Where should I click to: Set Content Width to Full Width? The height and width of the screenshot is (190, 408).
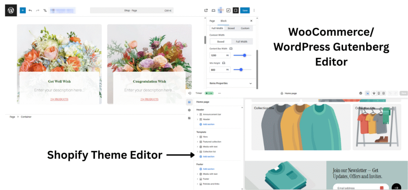pos(242,42)
